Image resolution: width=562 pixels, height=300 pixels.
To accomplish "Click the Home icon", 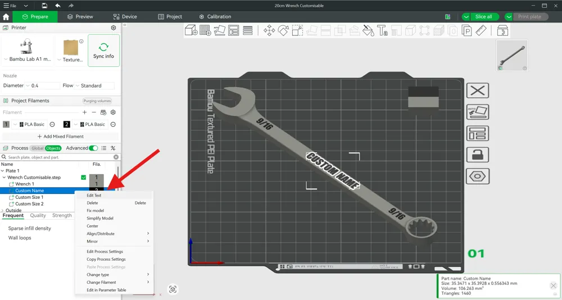I will pos(6,16).
